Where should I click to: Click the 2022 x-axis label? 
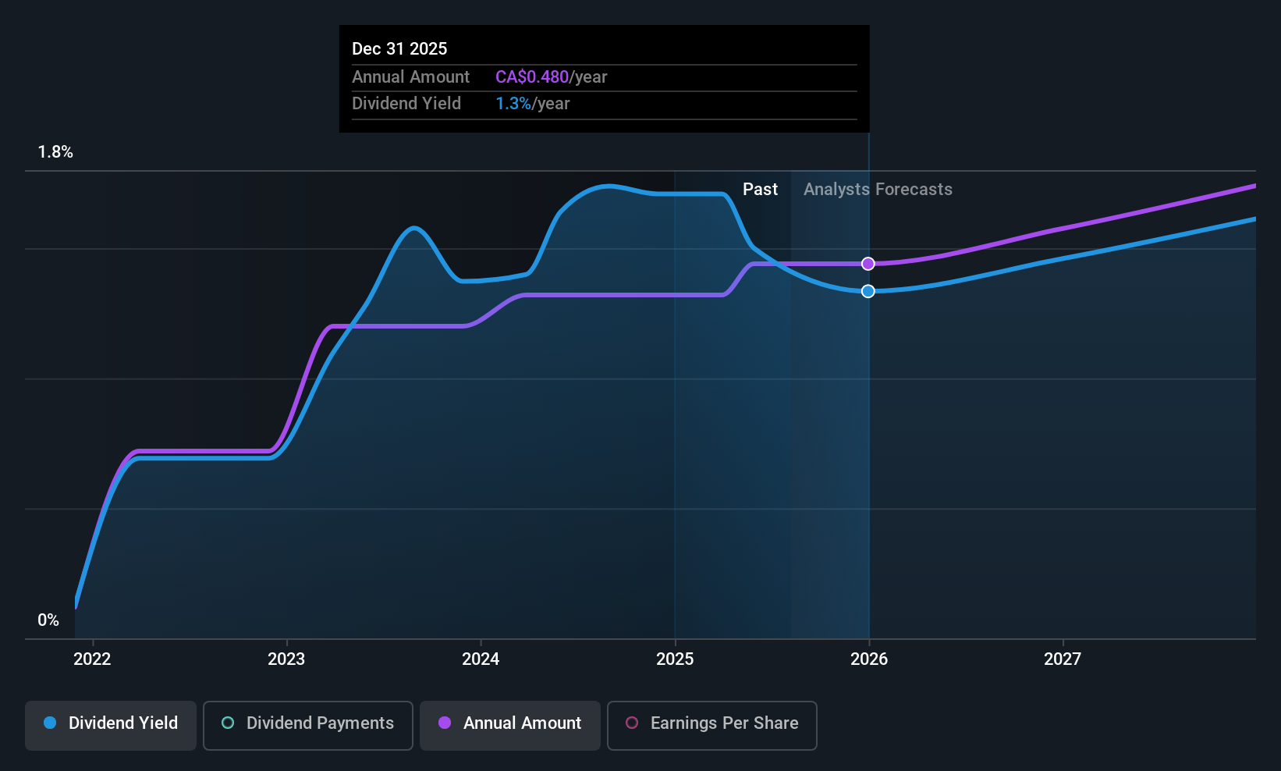point(92,659)
